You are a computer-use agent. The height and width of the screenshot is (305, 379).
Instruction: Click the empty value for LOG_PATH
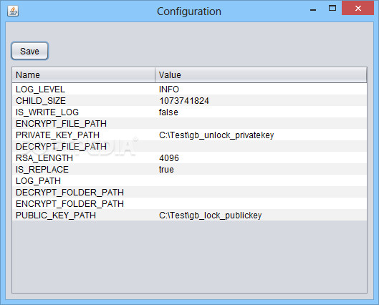(x=261, y=181)
